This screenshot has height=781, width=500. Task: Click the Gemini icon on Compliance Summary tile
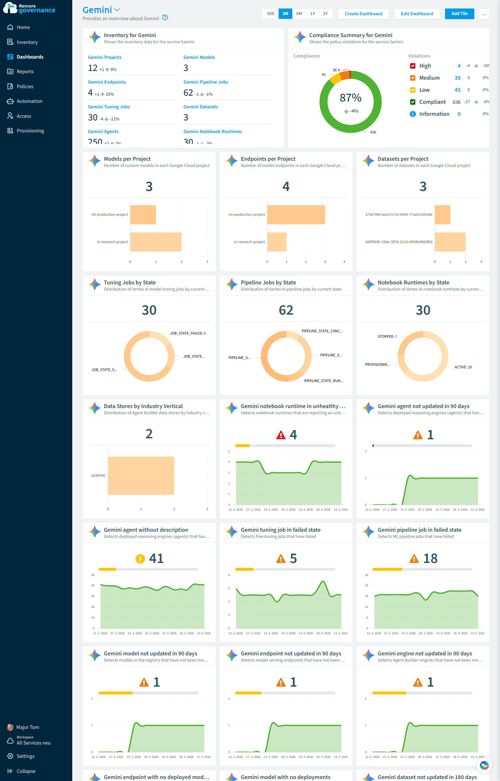click(x=300, y=37)
